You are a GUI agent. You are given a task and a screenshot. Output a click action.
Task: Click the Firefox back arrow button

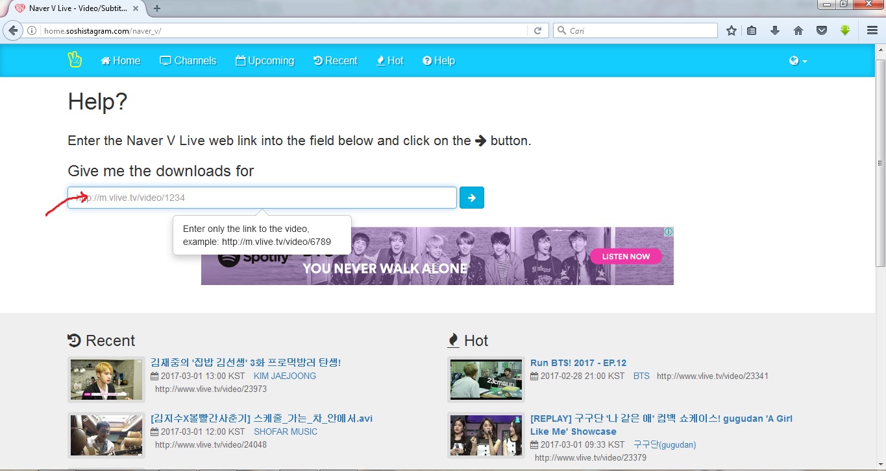coord(12,30)
